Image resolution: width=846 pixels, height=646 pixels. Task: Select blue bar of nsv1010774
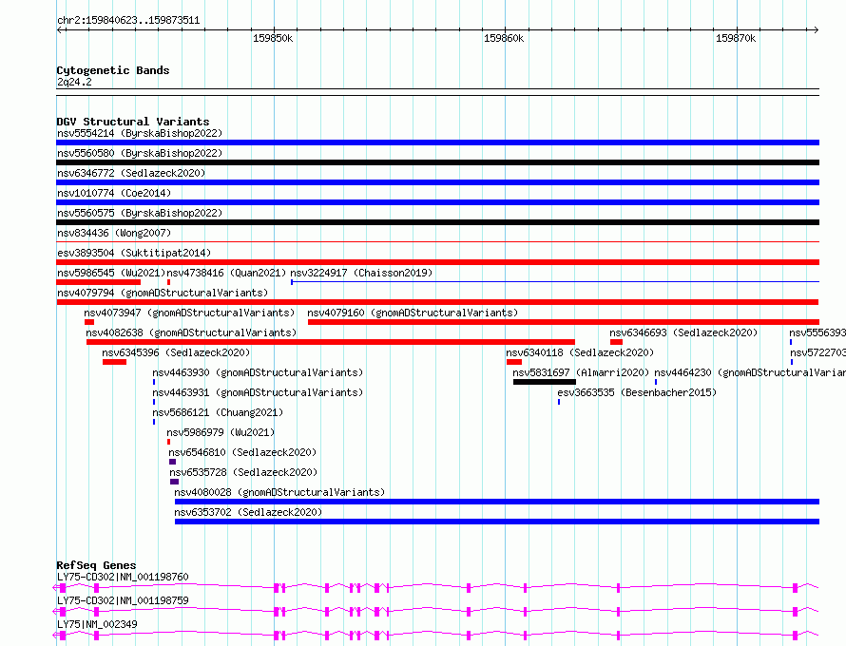(x=437, y=202)
